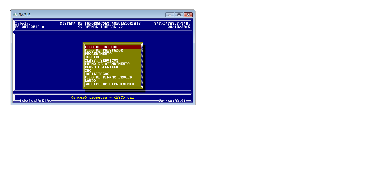Maximize the SIA/SUS console window
Screen dimensions: 385x188
tap(179, 15)
